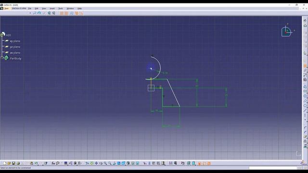Select yz plane in specification tree

tap(15, 47)
